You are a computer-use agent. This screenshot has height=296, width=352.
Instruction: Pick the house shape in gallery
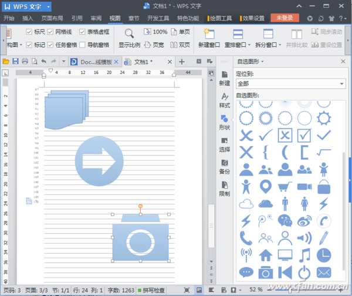pyautogui.click(x=266, y=255)
